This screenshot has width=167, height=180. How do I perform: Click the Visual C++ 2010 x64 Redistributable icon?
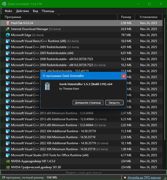8,71
